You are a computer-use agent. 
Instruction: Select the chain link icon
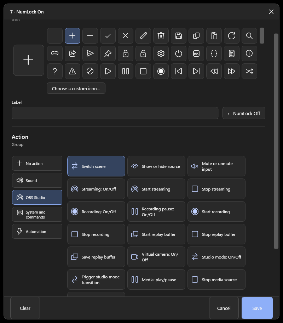coord(55,53)
